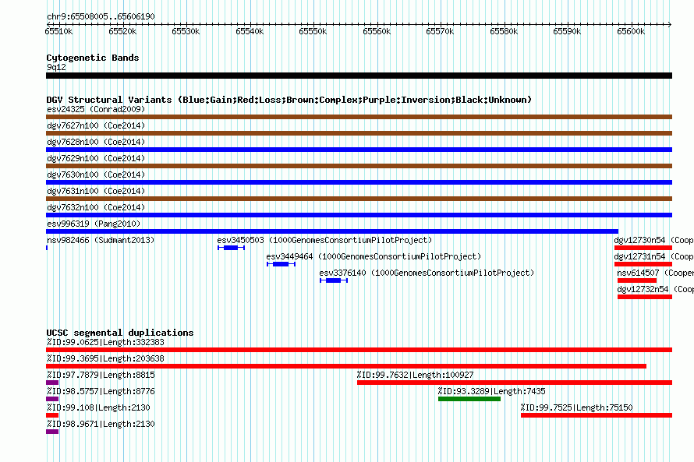Click the blue esv996319 variant bar
The width and height of the screenshot is (694, 462).
[332, 231]
